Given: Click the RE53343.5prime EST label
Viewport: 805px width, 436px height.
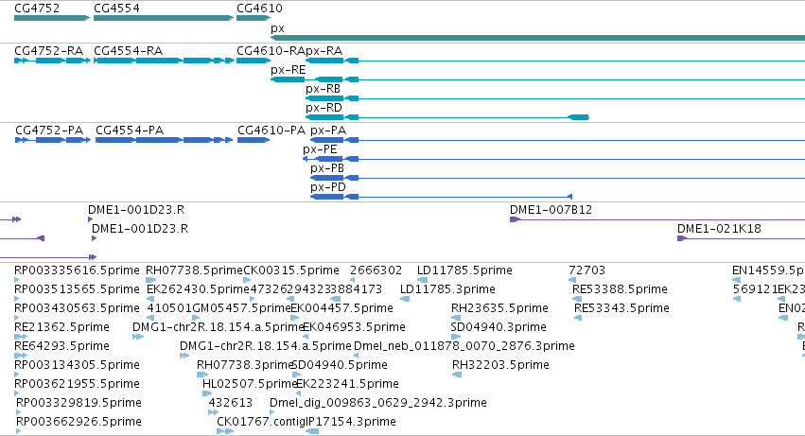Looking at the screenshot, I should pos(621,308).
